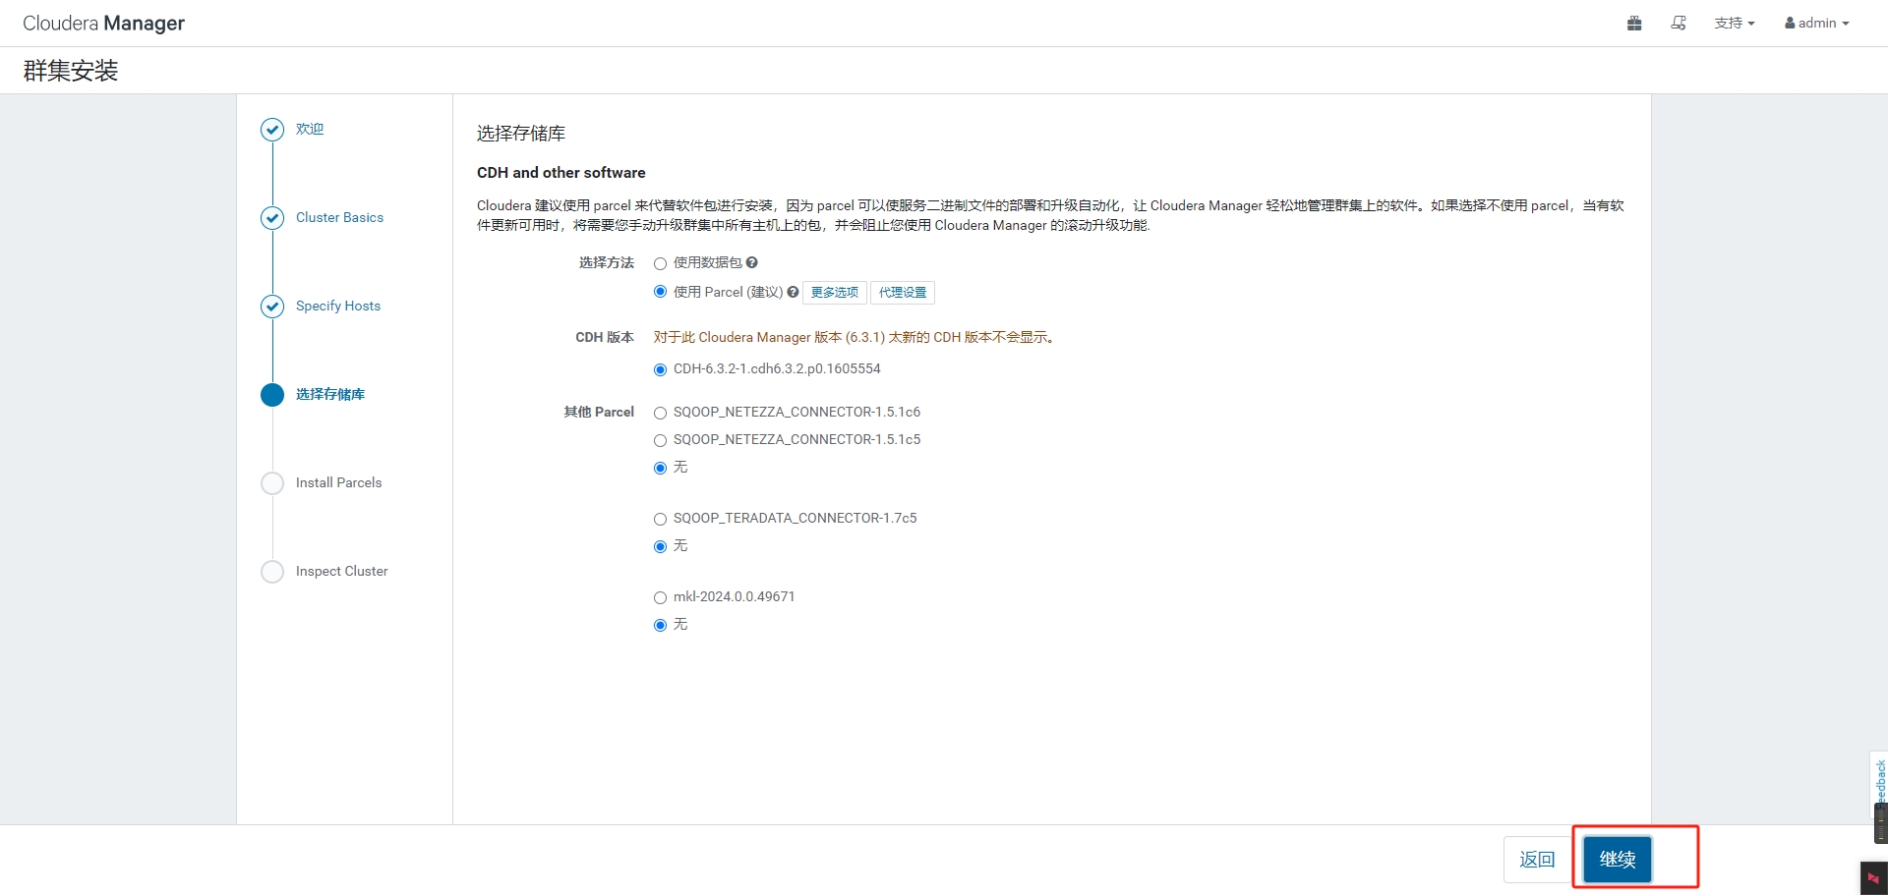Go to Specify Hosts wizard step

338,306
